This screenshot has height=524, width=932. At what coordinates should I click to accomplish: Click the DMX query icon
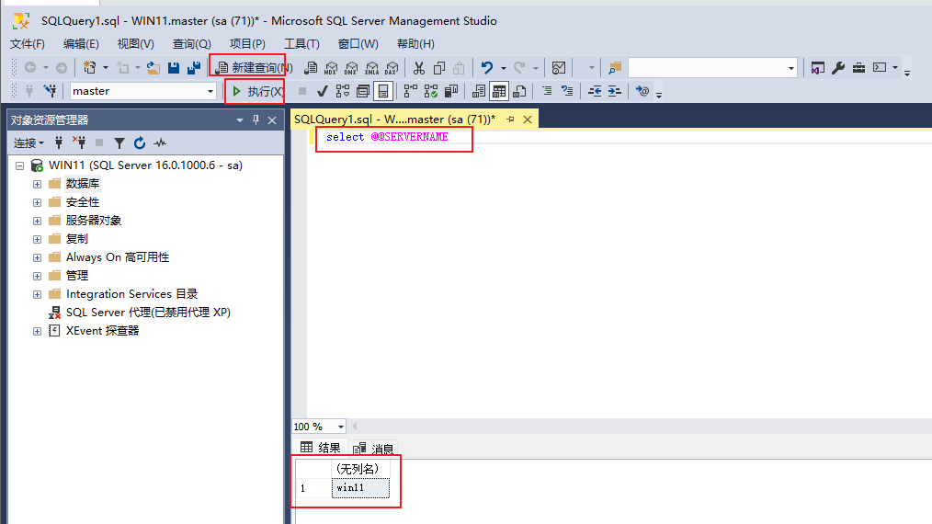[351, 68]
